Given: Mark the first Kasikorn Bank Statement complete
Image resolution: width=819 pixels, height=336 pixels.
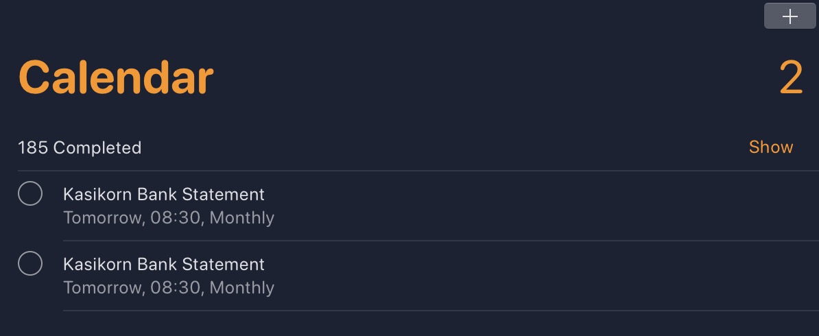Looking at the screenshot, I should coord(30,194).
